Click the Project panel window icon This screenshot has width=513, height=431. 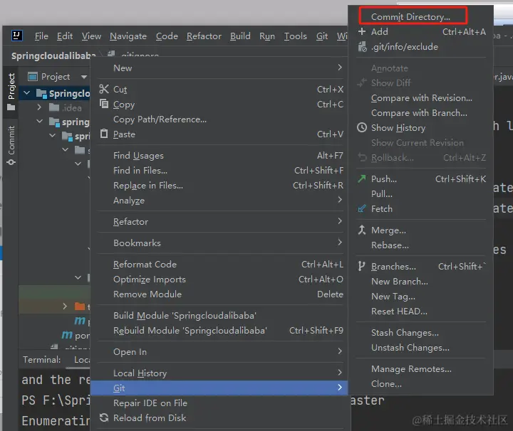pyautogui.click(x=33, y=77)
